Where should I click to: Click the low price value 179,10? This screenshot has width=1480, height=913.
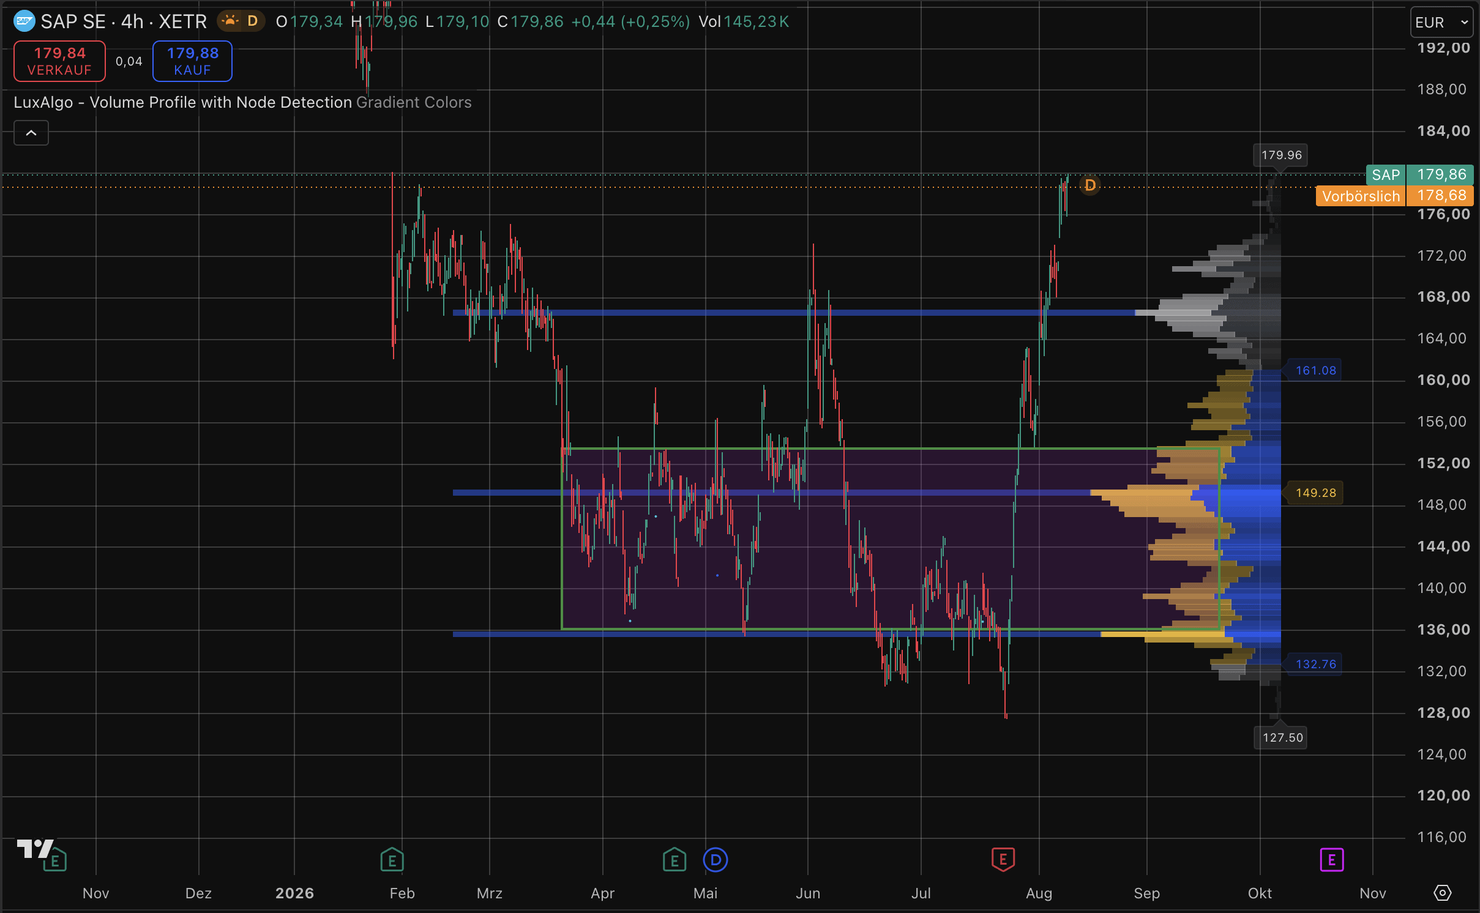coord(463,22)
